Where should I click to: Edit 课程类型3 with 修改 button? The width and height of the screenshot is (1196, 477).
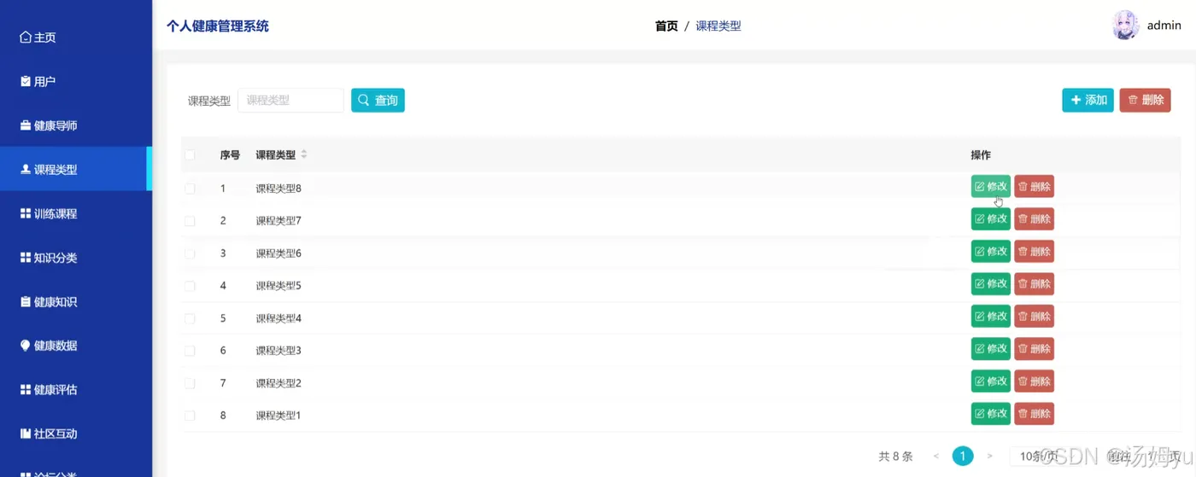(x=991, y=348)
